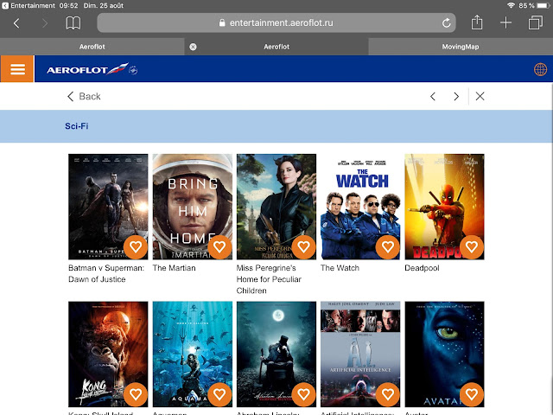
Task: Open the globe language selector
Action: tap(540, 69)
